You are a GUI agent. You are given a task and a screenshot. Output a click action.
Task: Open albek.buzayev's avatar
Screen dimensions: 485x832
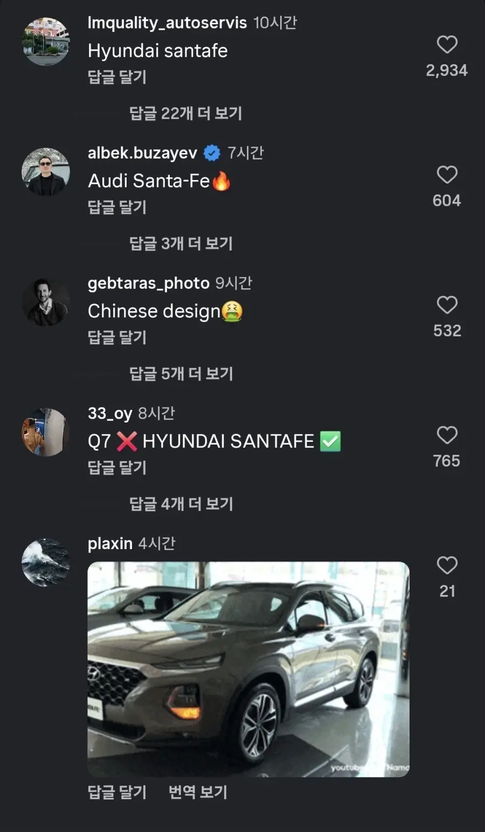46,172
